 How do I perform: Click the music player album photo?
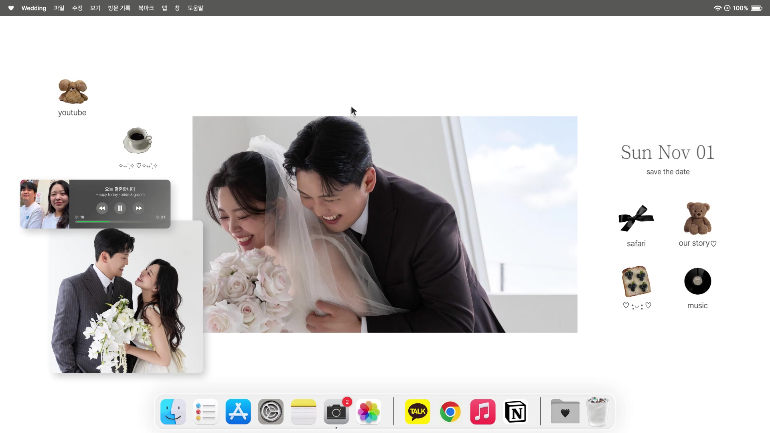coord(45,204)
